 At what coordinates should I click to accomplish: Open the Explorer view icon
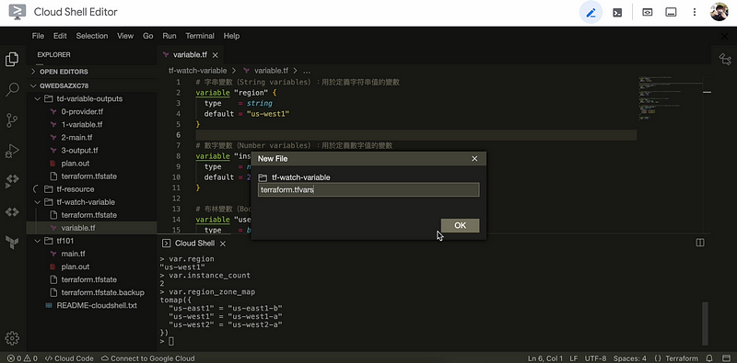12,60
